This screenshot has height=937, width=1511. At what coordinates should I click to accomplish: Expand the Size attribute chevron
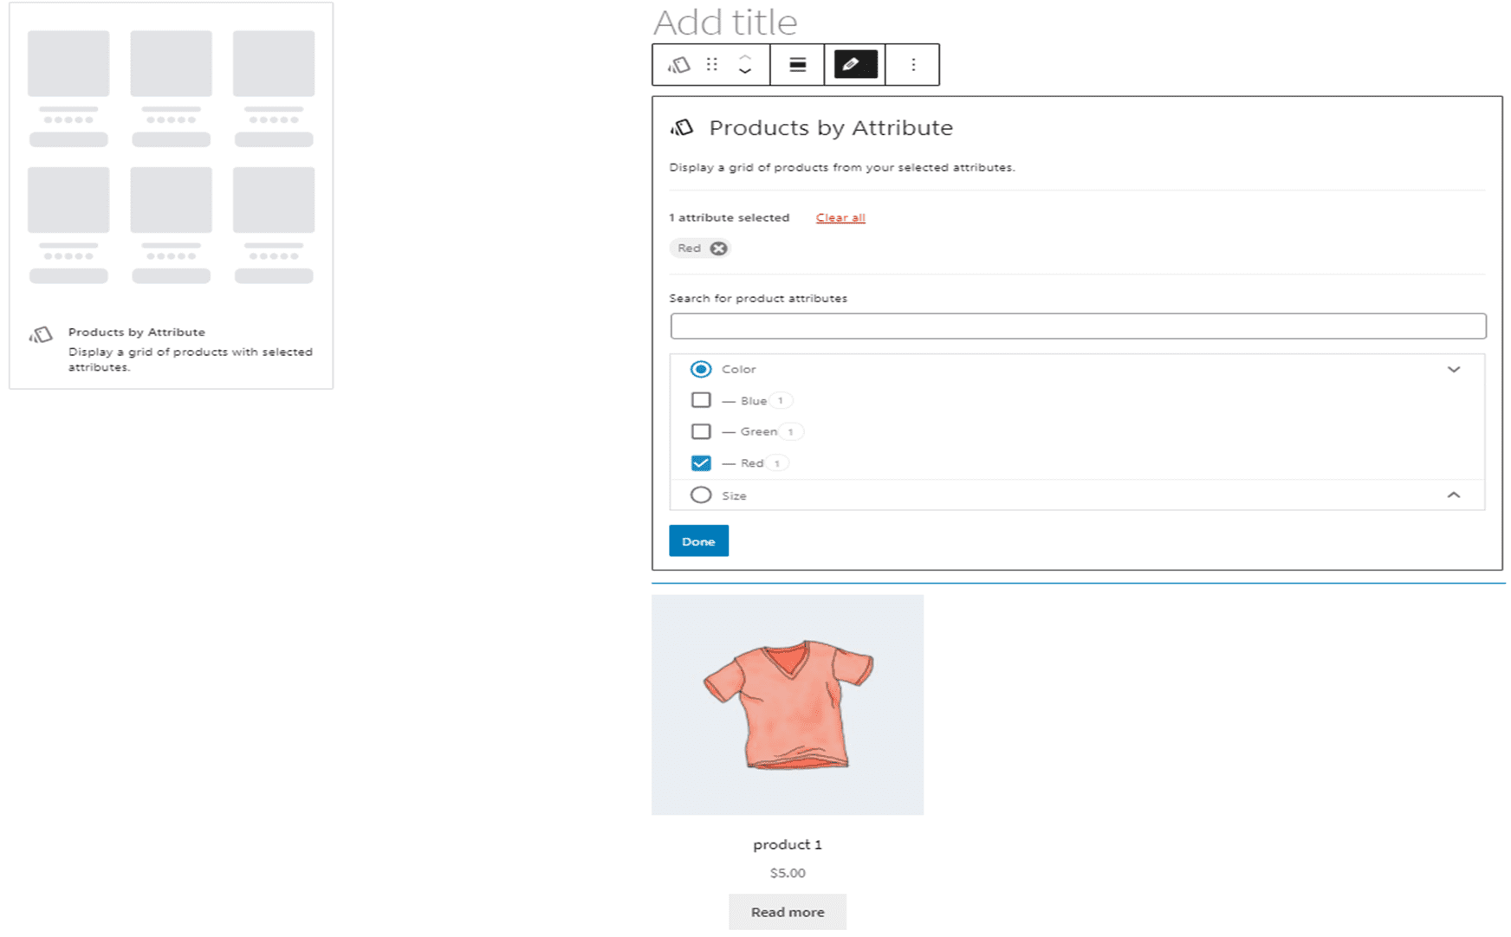coord(1454,495)
